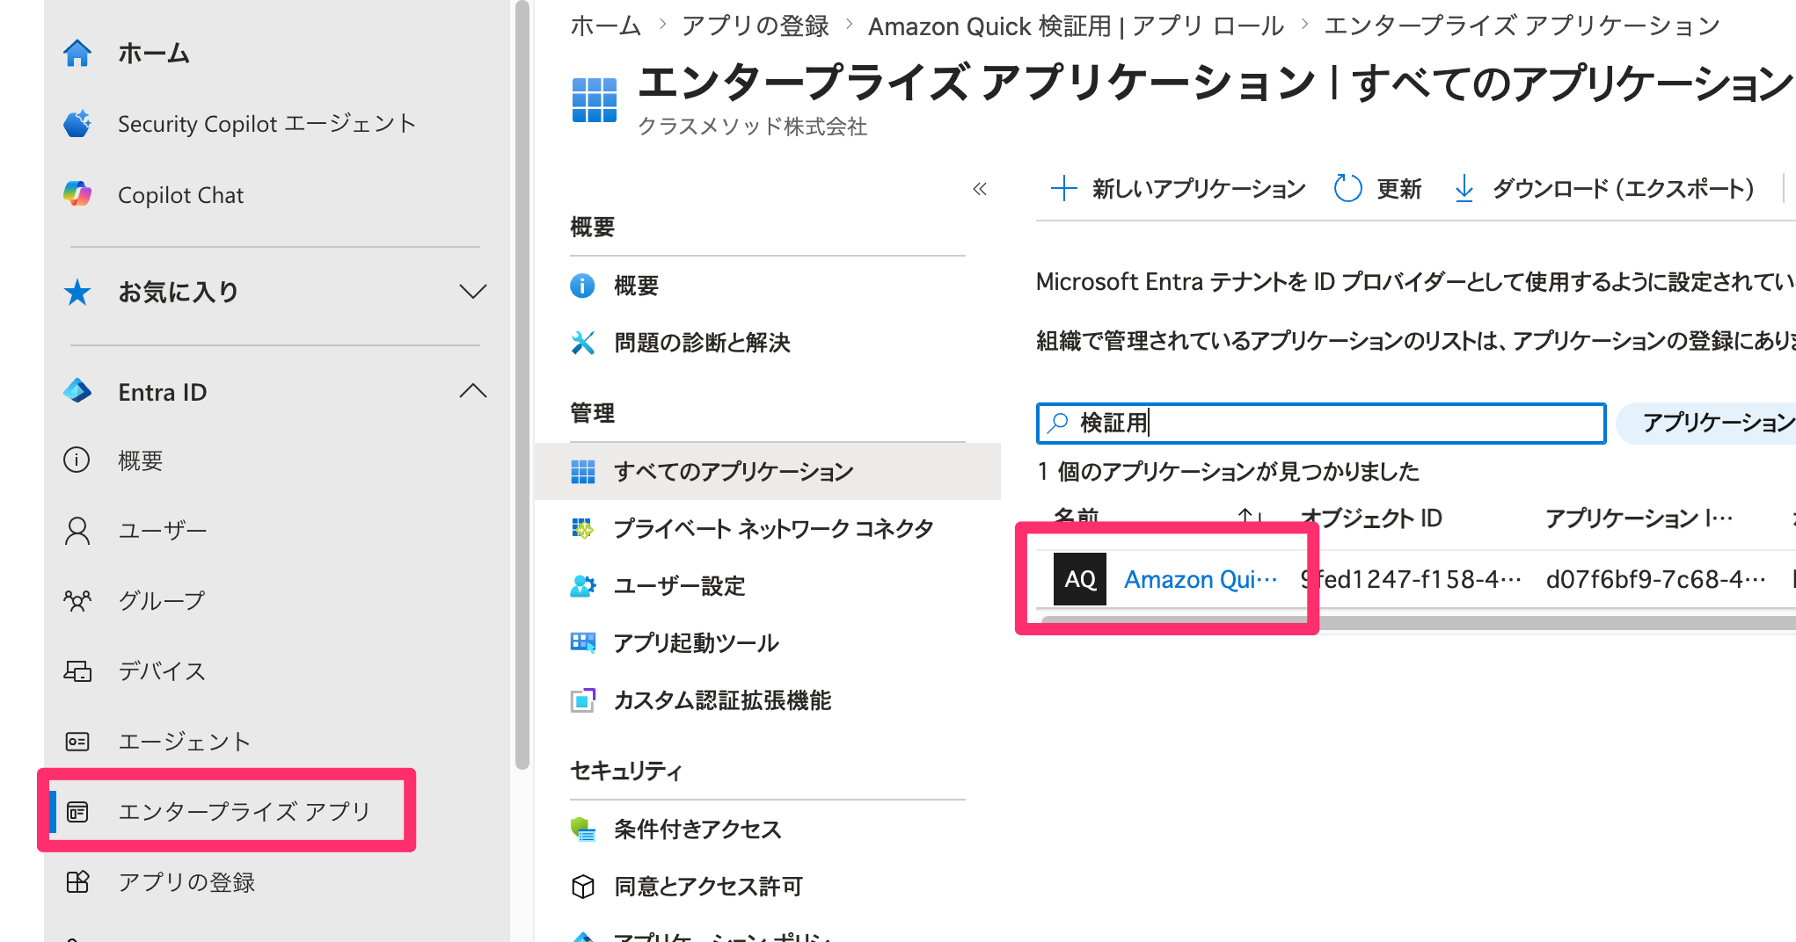Click the download arrow icon
The height and width of the screenshot is (942, 1796).
click(x=1464, y=188)
